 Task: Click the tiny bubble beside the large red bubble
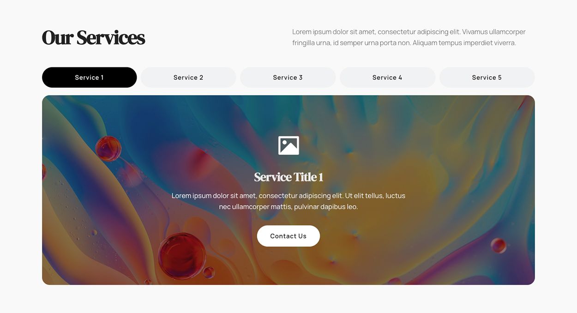(209, 272)
